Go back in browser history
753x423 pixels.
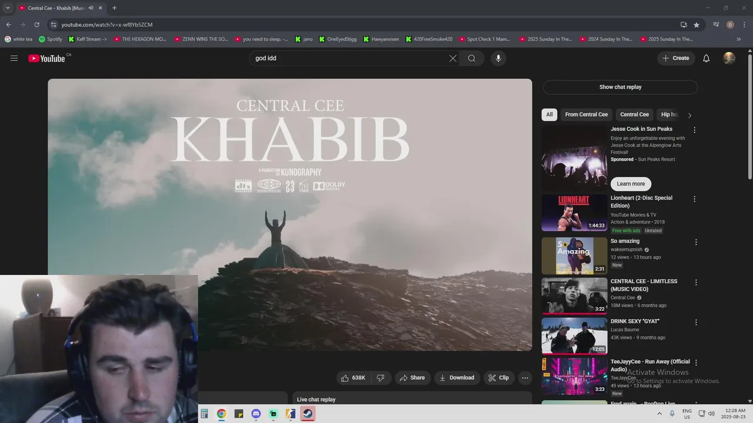pos(8,25)
